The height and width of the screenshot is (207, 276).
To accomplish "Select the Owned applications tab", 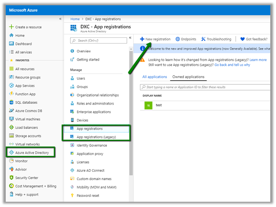I will point(188,77).
